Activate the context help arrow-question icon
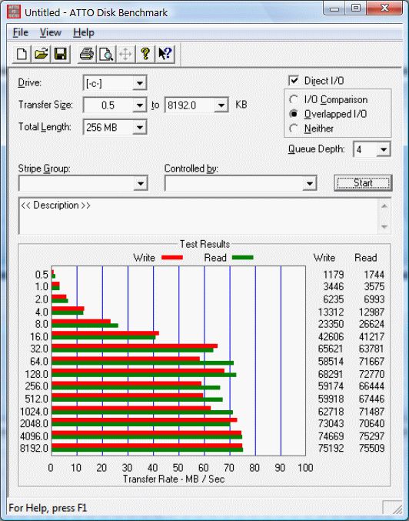409x521 pixels. pyautogui.click(x=165, y=54)
